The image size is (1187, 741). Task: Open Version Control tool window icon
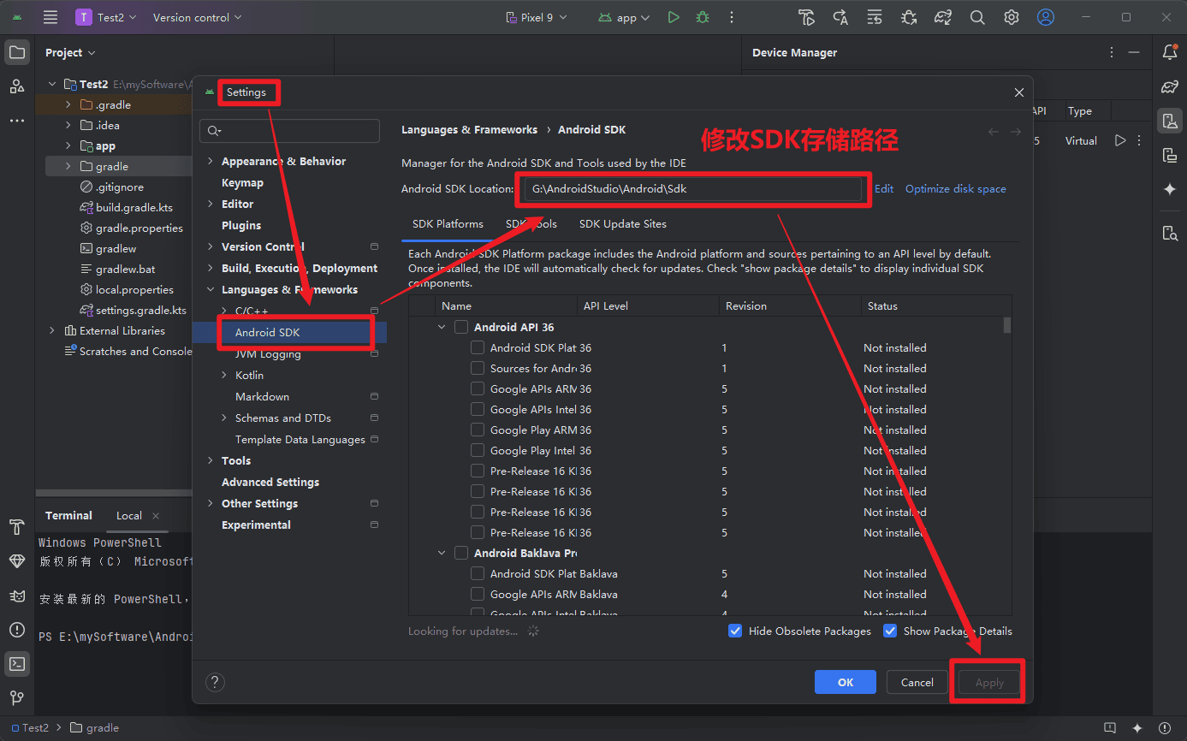[16, 697]
